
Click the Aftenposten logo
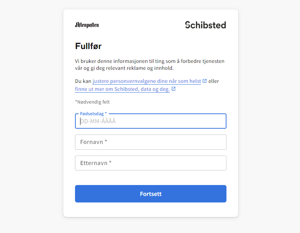[87, 25]
